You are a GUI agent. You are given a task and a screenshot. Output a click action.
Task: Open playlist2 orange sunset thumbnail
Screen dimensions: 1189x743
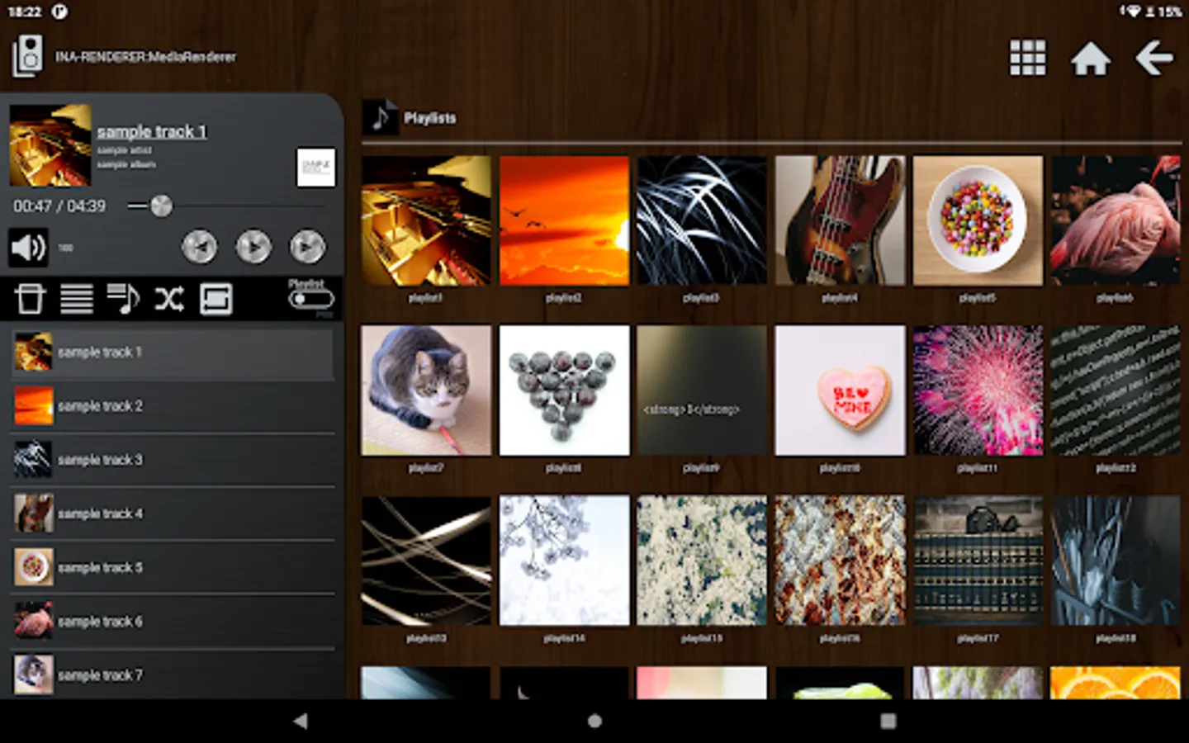point(564,220)
